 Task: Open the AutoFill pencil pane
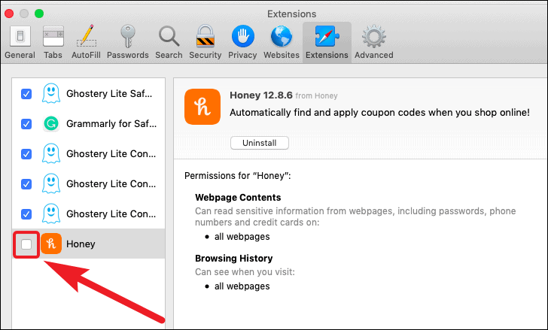tap(86, 42)
